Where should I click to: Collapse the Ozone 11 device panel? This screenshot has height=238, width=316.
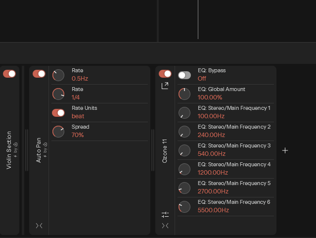(165, 226)
